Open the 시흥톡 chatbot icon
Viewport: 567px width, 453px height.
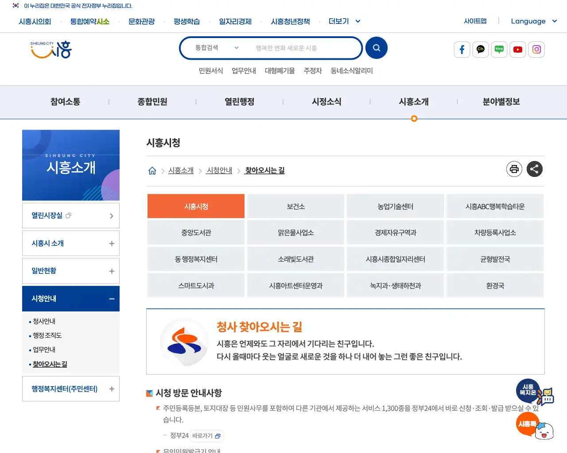(x=535, y=426)
